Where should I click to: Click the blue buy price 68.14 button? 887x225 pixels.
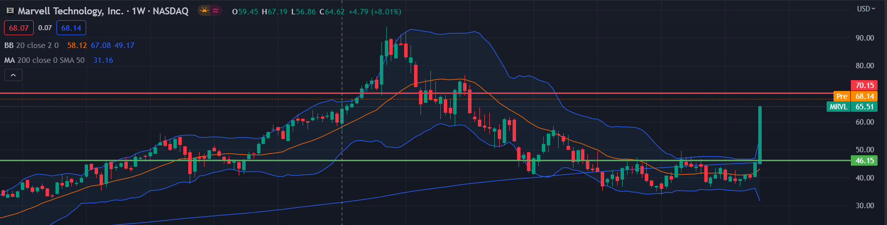71,28
